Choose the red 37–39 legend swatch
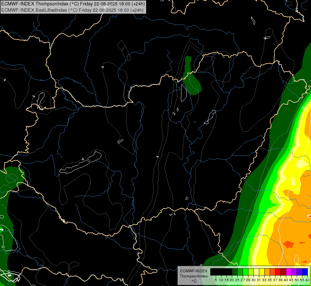The height and width of the screenshot is (286, 311). coord(278,272)
